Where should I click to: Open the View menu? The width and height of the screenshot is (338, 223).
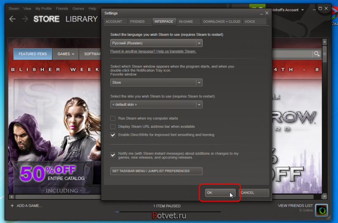[x=27, y=8]
